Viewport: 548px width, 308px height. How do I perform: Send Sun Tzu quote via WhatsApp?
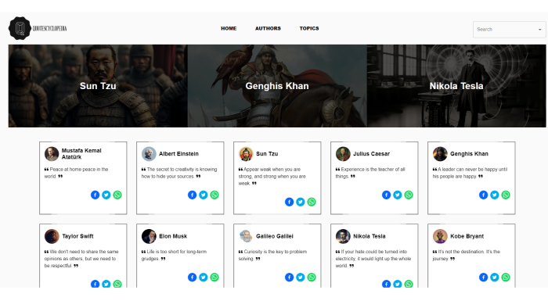click(312, 202)
